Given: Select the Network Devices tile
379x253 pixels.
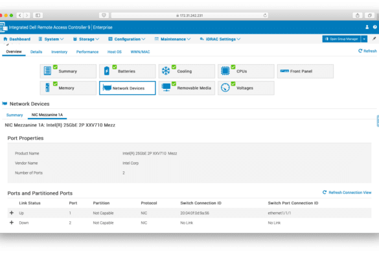Looking at the screenshot, I should [x=128, y=88].
